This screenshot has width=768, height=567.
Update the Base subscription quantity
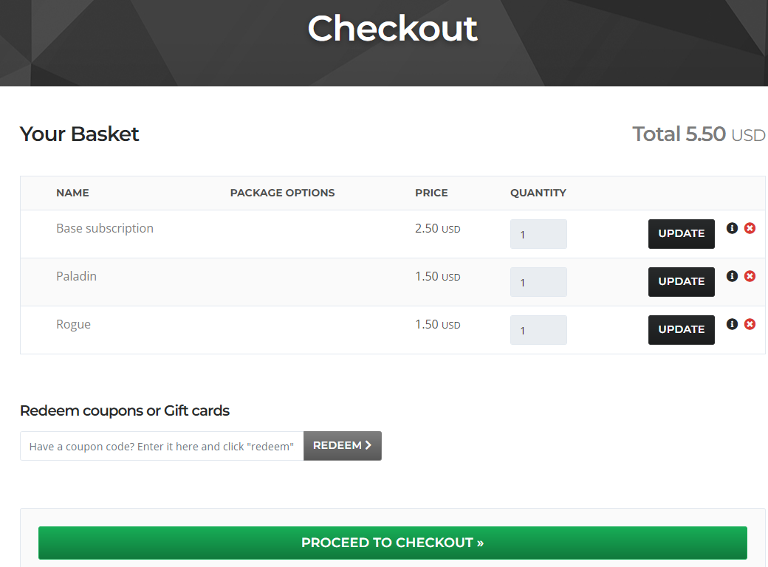[x=681, y=234]
